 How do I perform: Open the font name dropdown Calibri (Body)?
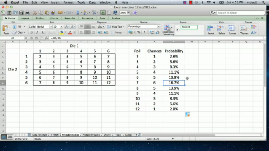tap(51, 26)
